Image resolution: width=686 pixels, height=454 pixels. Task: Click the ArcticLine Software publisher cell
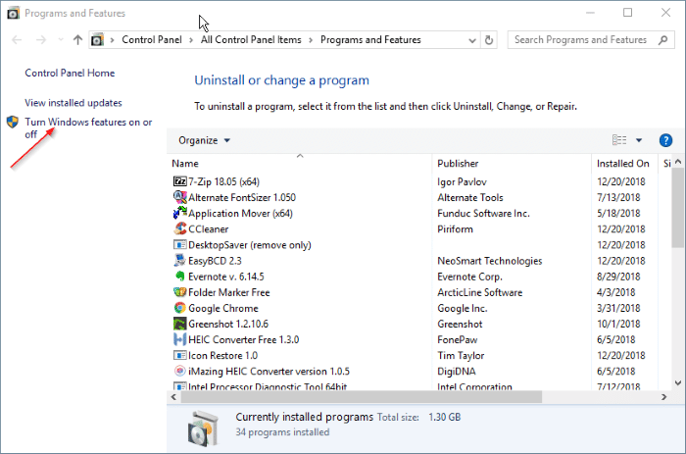479,292
